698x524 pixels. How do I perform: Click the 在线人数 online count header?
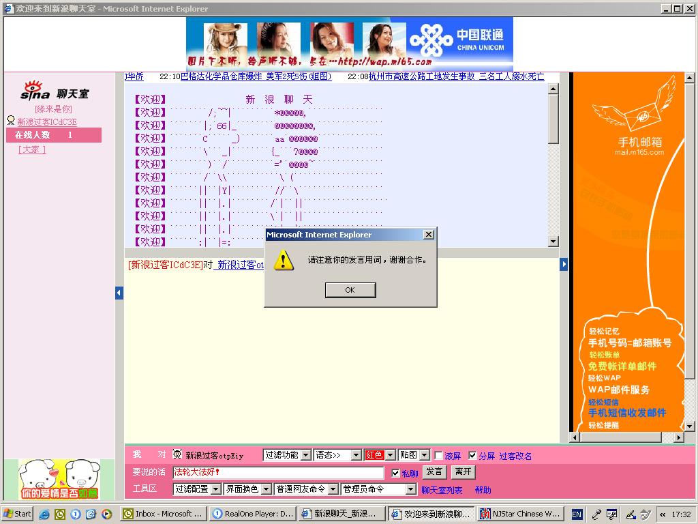click(54, 135)
